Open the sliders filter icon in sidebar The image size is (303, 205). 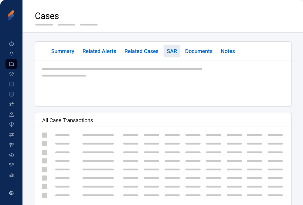point(12,145)
